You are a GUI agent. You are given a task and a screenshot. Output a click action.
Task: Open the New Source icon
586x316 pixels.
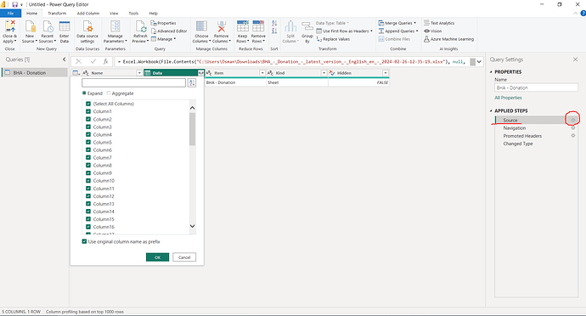[x=30, y=26]
